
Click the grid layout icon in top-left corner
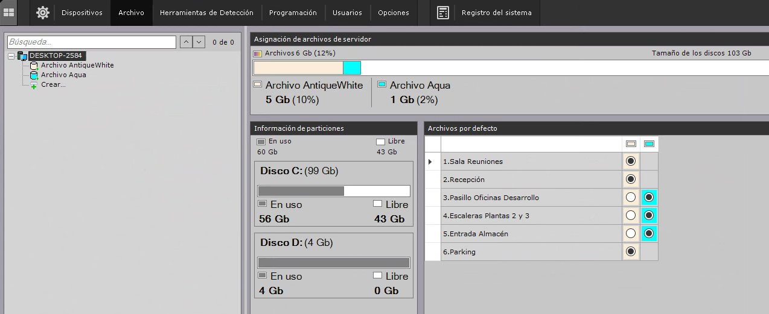click(x=9, y=12)
